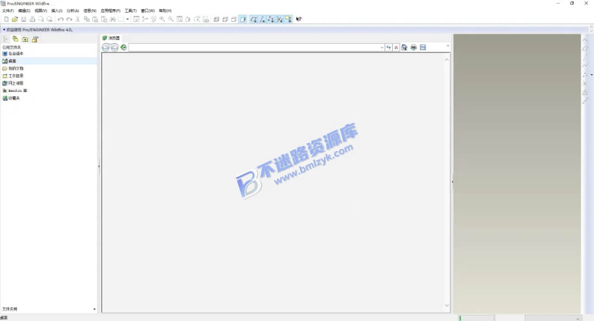Select the 浏览器 browser tab
This screenshot has width=594, height=321.
point(111,38)
